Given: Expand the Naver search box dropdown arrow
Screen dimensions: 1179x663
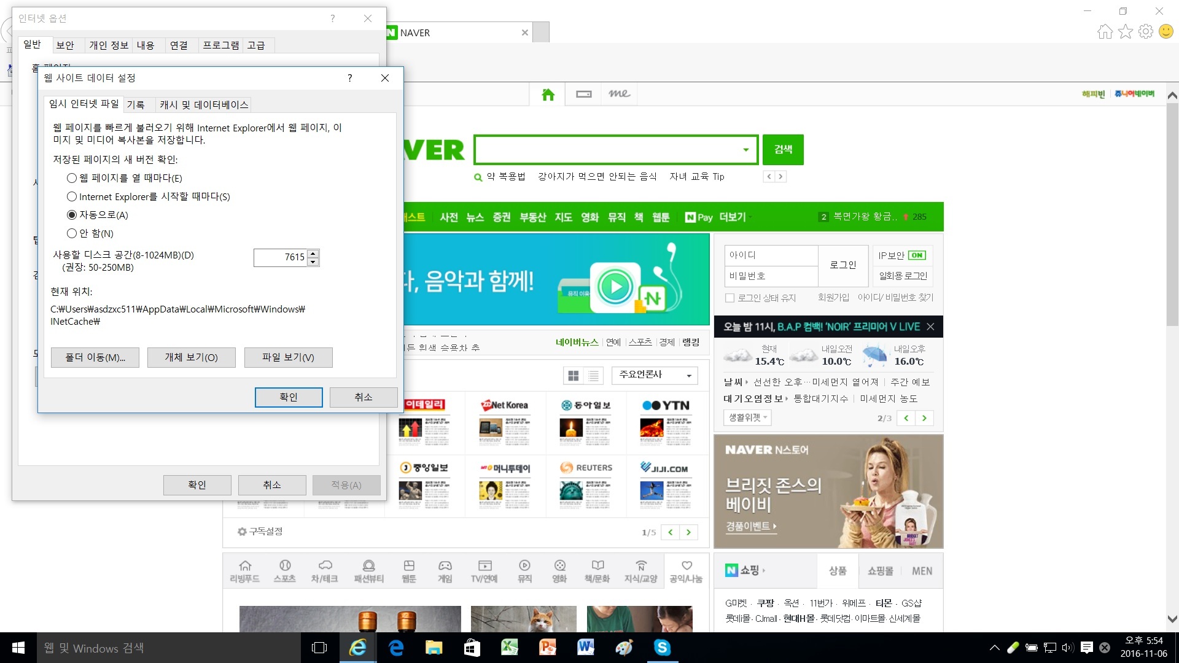Looking at the screenshot, I should (745, 150).
